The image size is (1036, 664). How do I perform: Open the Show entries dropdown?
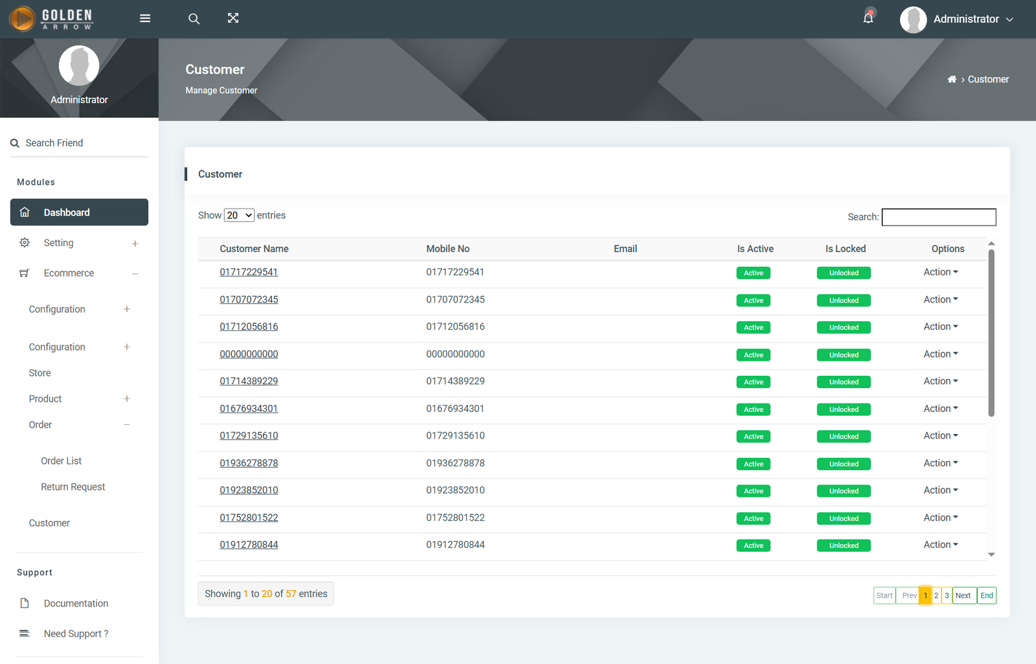click(239, 216)
